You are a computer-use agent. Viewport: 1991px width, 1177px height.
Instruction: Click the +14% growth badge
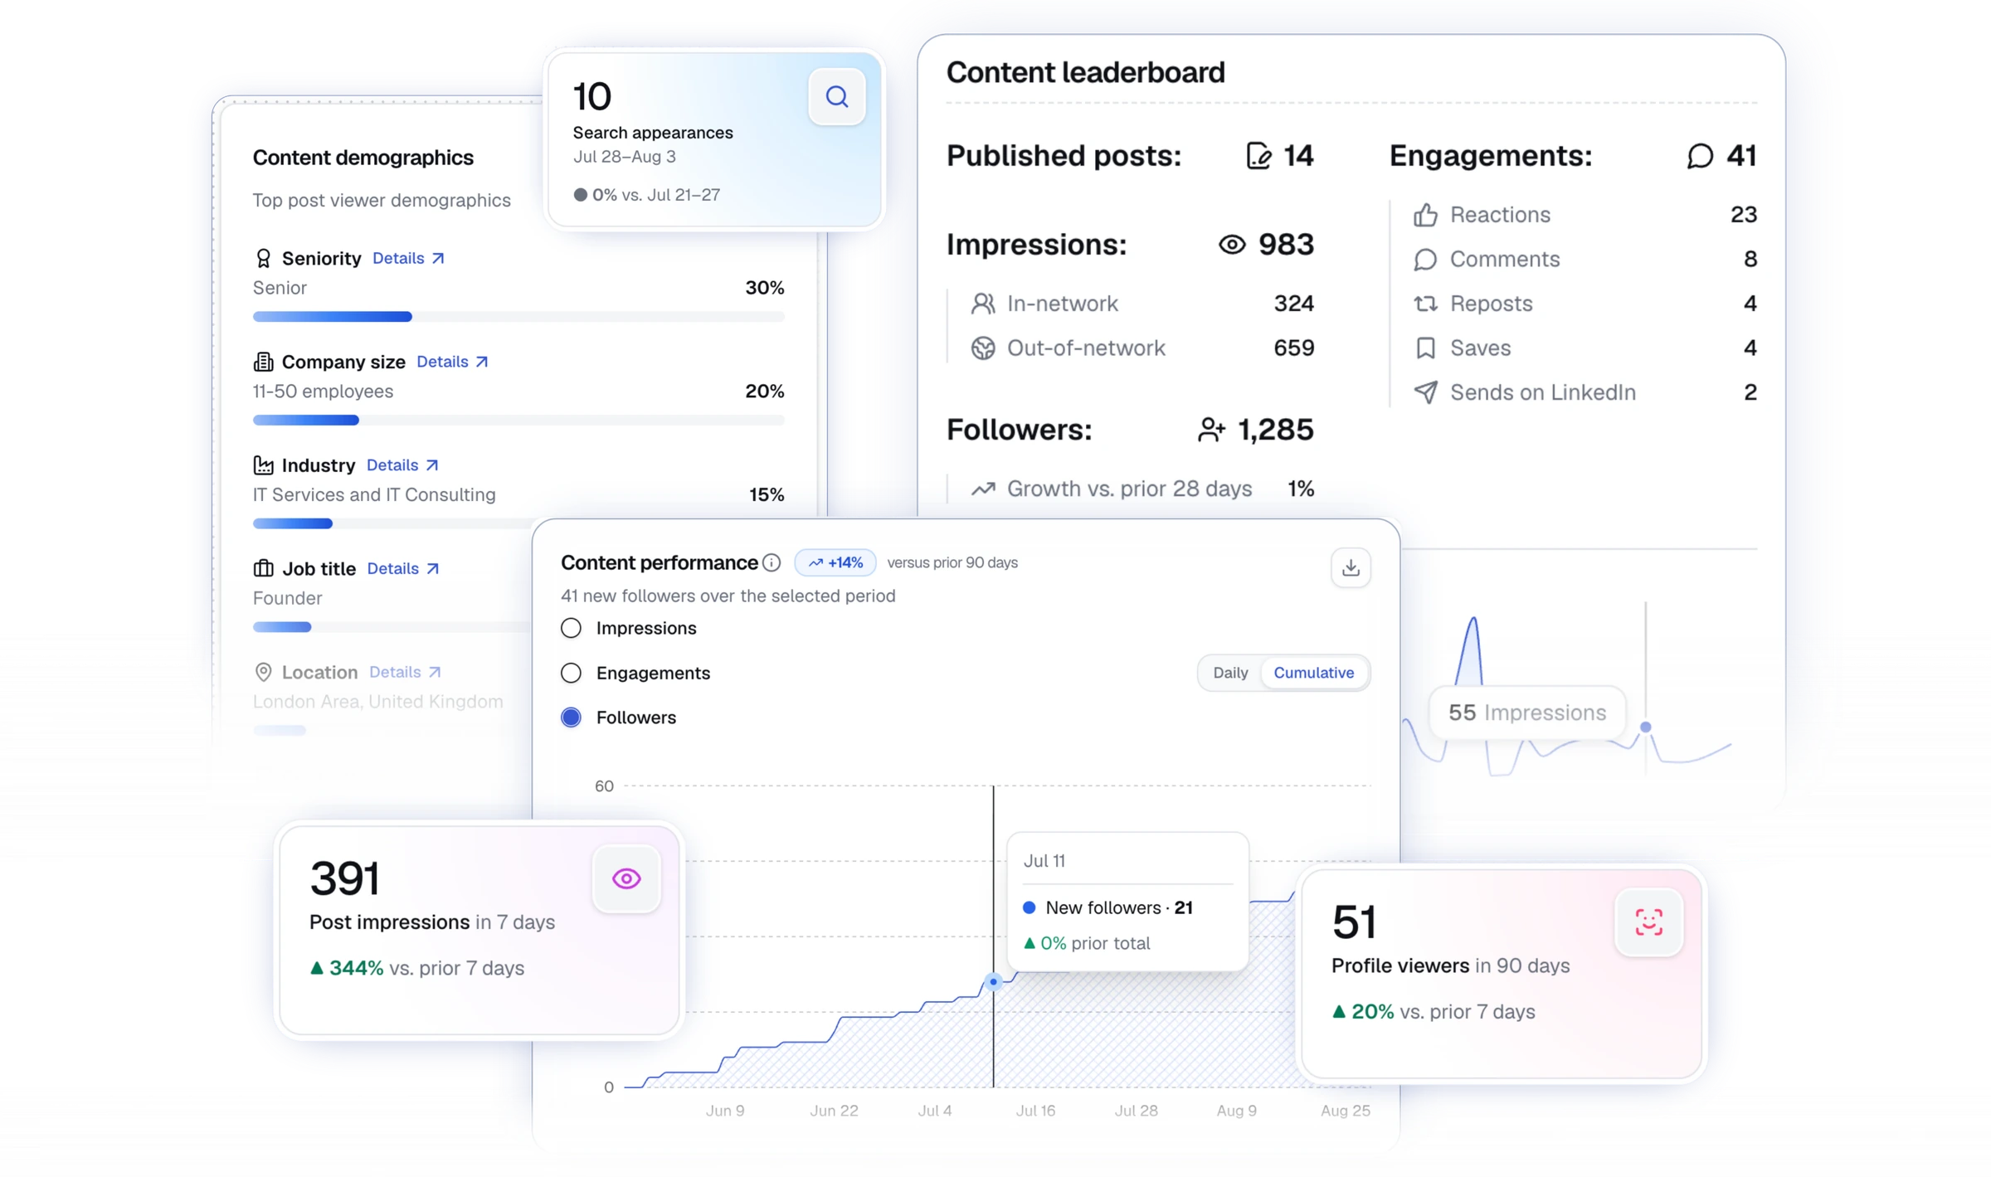pyautogui.click(x=835, y=563)
